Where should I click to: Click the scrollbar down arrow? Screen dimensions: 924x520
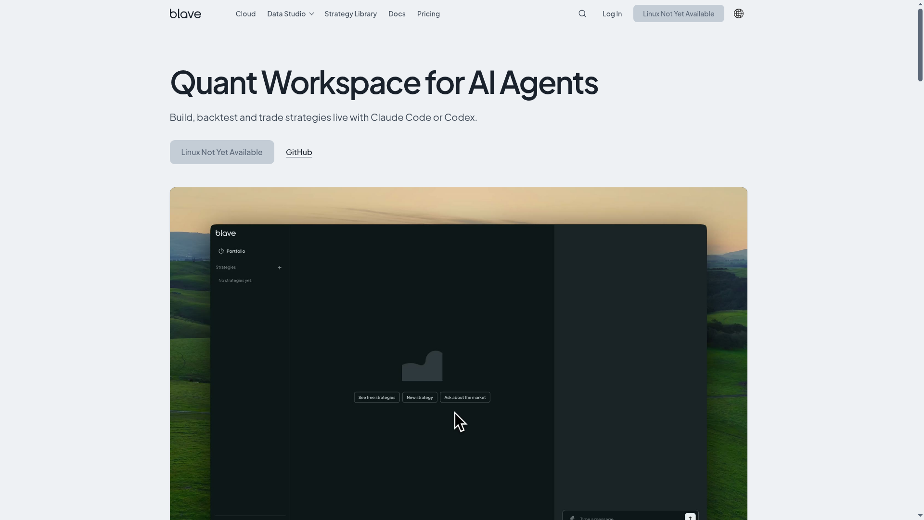tap(920, 516)
